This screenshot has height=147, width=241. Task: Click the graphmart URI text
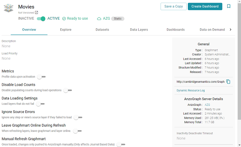[200, 82]
